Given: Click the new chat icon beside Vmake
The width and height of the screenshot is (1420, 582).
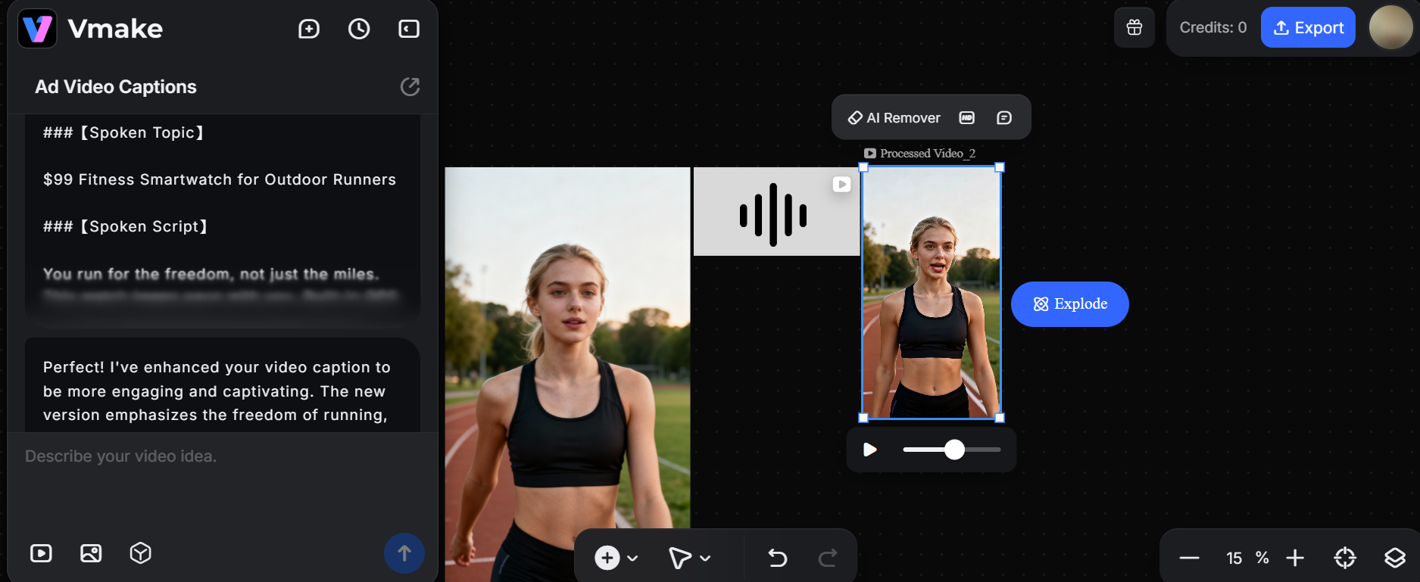Looking at the screenshot, I should pos(309,29).
